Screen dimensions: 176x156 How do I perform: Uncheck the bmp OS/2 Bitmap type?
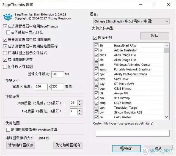tap(97, 103)
